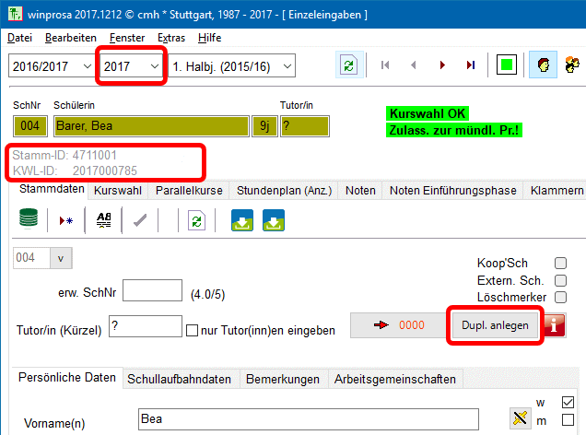Click the single student head icon
Screen dimensions: 586x435
[543, 65]
